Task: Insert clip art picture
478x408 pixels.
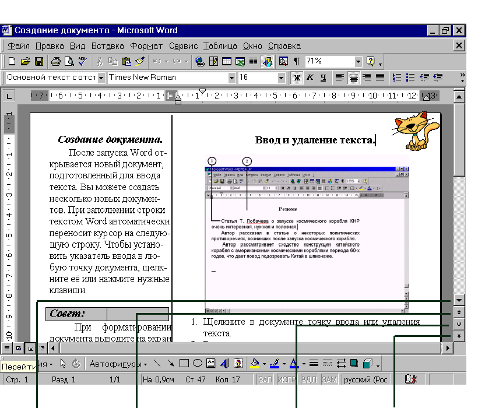Action: point(238,363)
